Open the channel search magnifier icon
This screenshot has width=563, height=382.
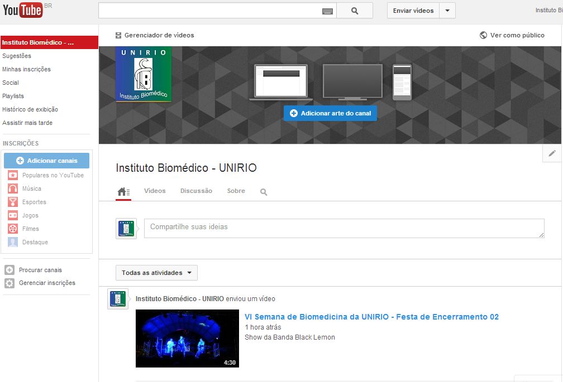tap(263, 191)
